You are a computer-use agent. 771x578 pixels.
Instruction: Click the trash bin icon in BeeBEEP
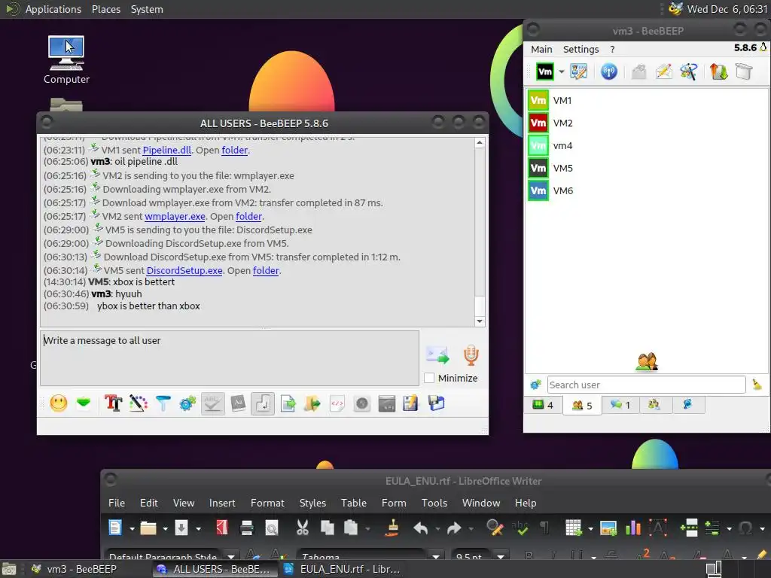coord(744,71)
